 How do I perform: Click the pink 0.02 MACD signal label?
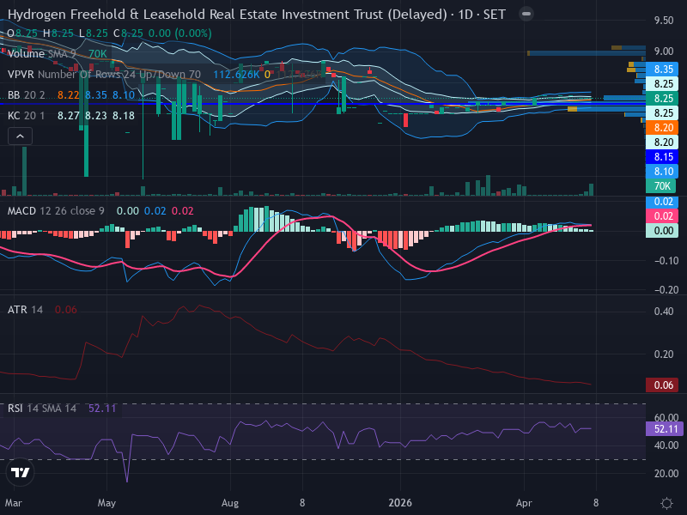click(x=662, y=216)
